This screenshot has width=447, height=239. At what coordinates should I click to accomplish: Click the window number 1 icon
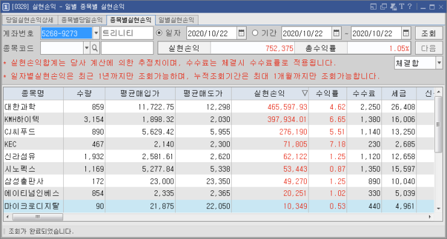click(x=5, y=7)
